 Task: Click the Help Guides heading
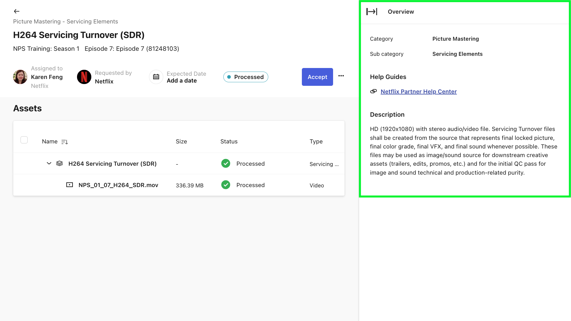coord(388,77)
